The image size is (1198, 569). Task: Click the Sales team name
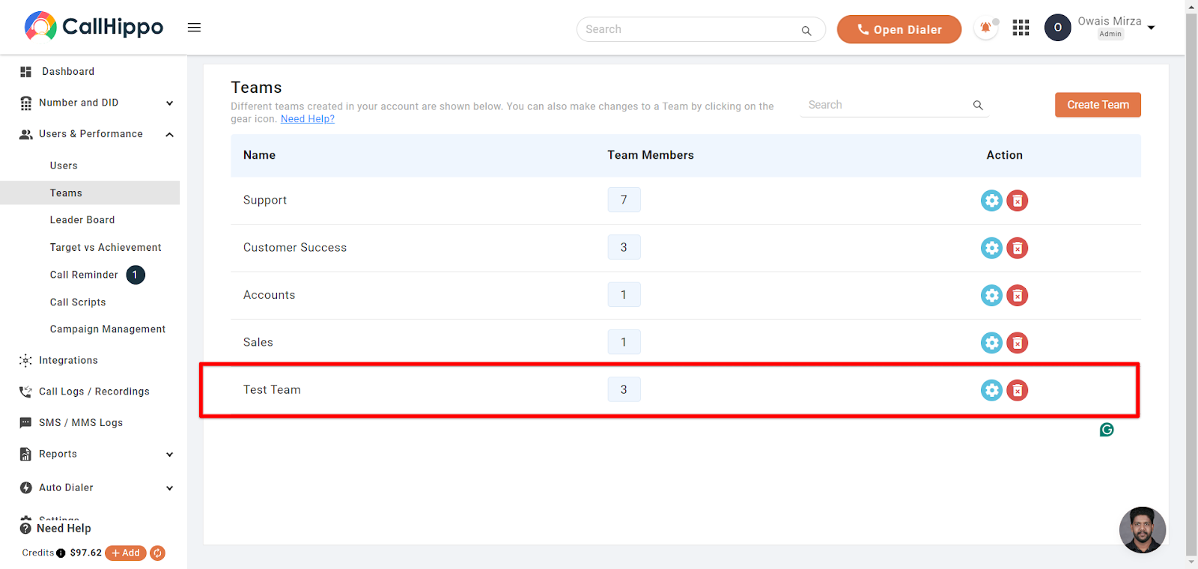click(258, 342)
